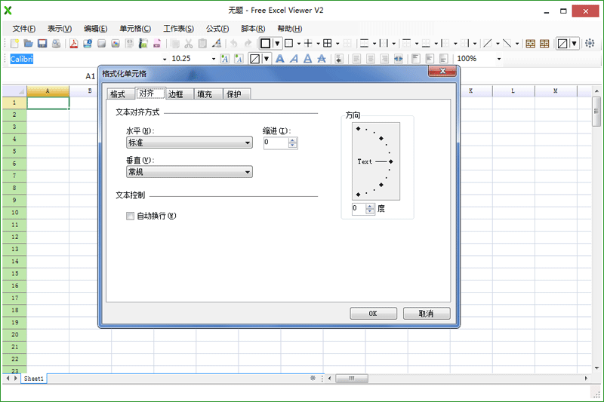Click the Bold A icon

tap(280, 59)
